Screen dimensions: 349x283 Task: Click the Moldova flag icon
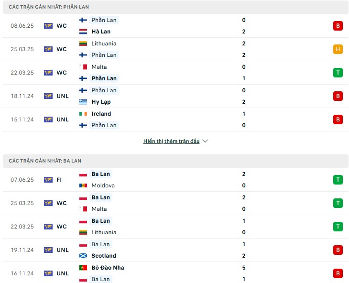pos(83,185)
